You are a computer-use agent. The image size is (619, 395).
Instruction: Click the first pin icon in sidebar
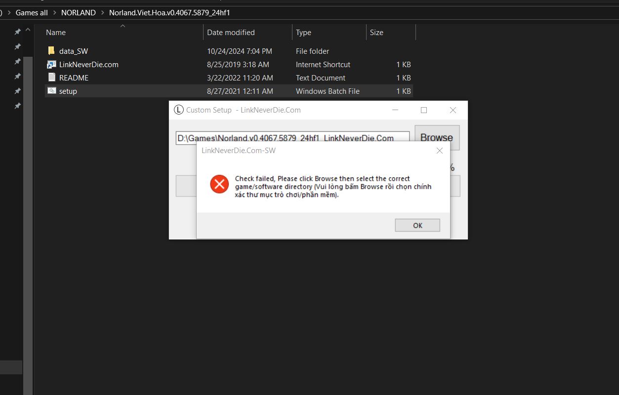click(17, 32)
